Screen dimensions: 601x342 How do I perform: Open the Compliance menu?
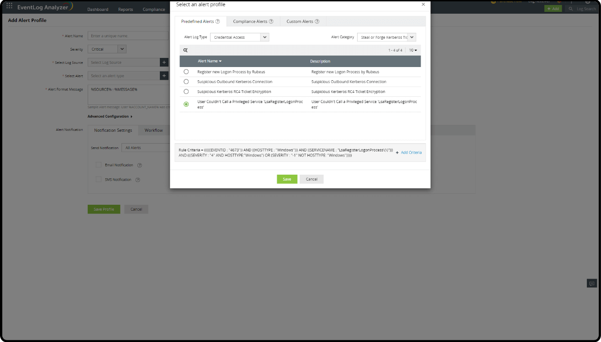click(154, 9)
